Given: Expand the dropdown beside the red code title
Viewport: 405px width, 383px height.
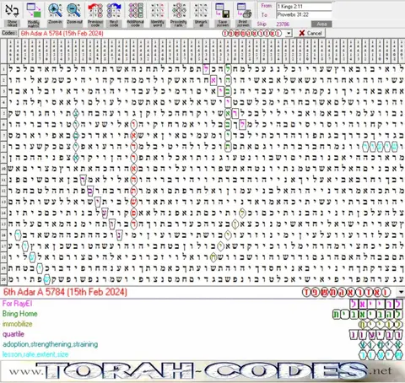Looking at the screenshot, I should [401, 292].
